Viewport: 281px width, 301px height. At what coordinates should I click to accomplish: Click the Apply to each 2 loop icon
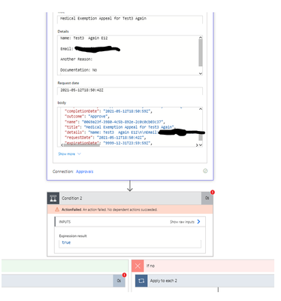tap(141, 281)
